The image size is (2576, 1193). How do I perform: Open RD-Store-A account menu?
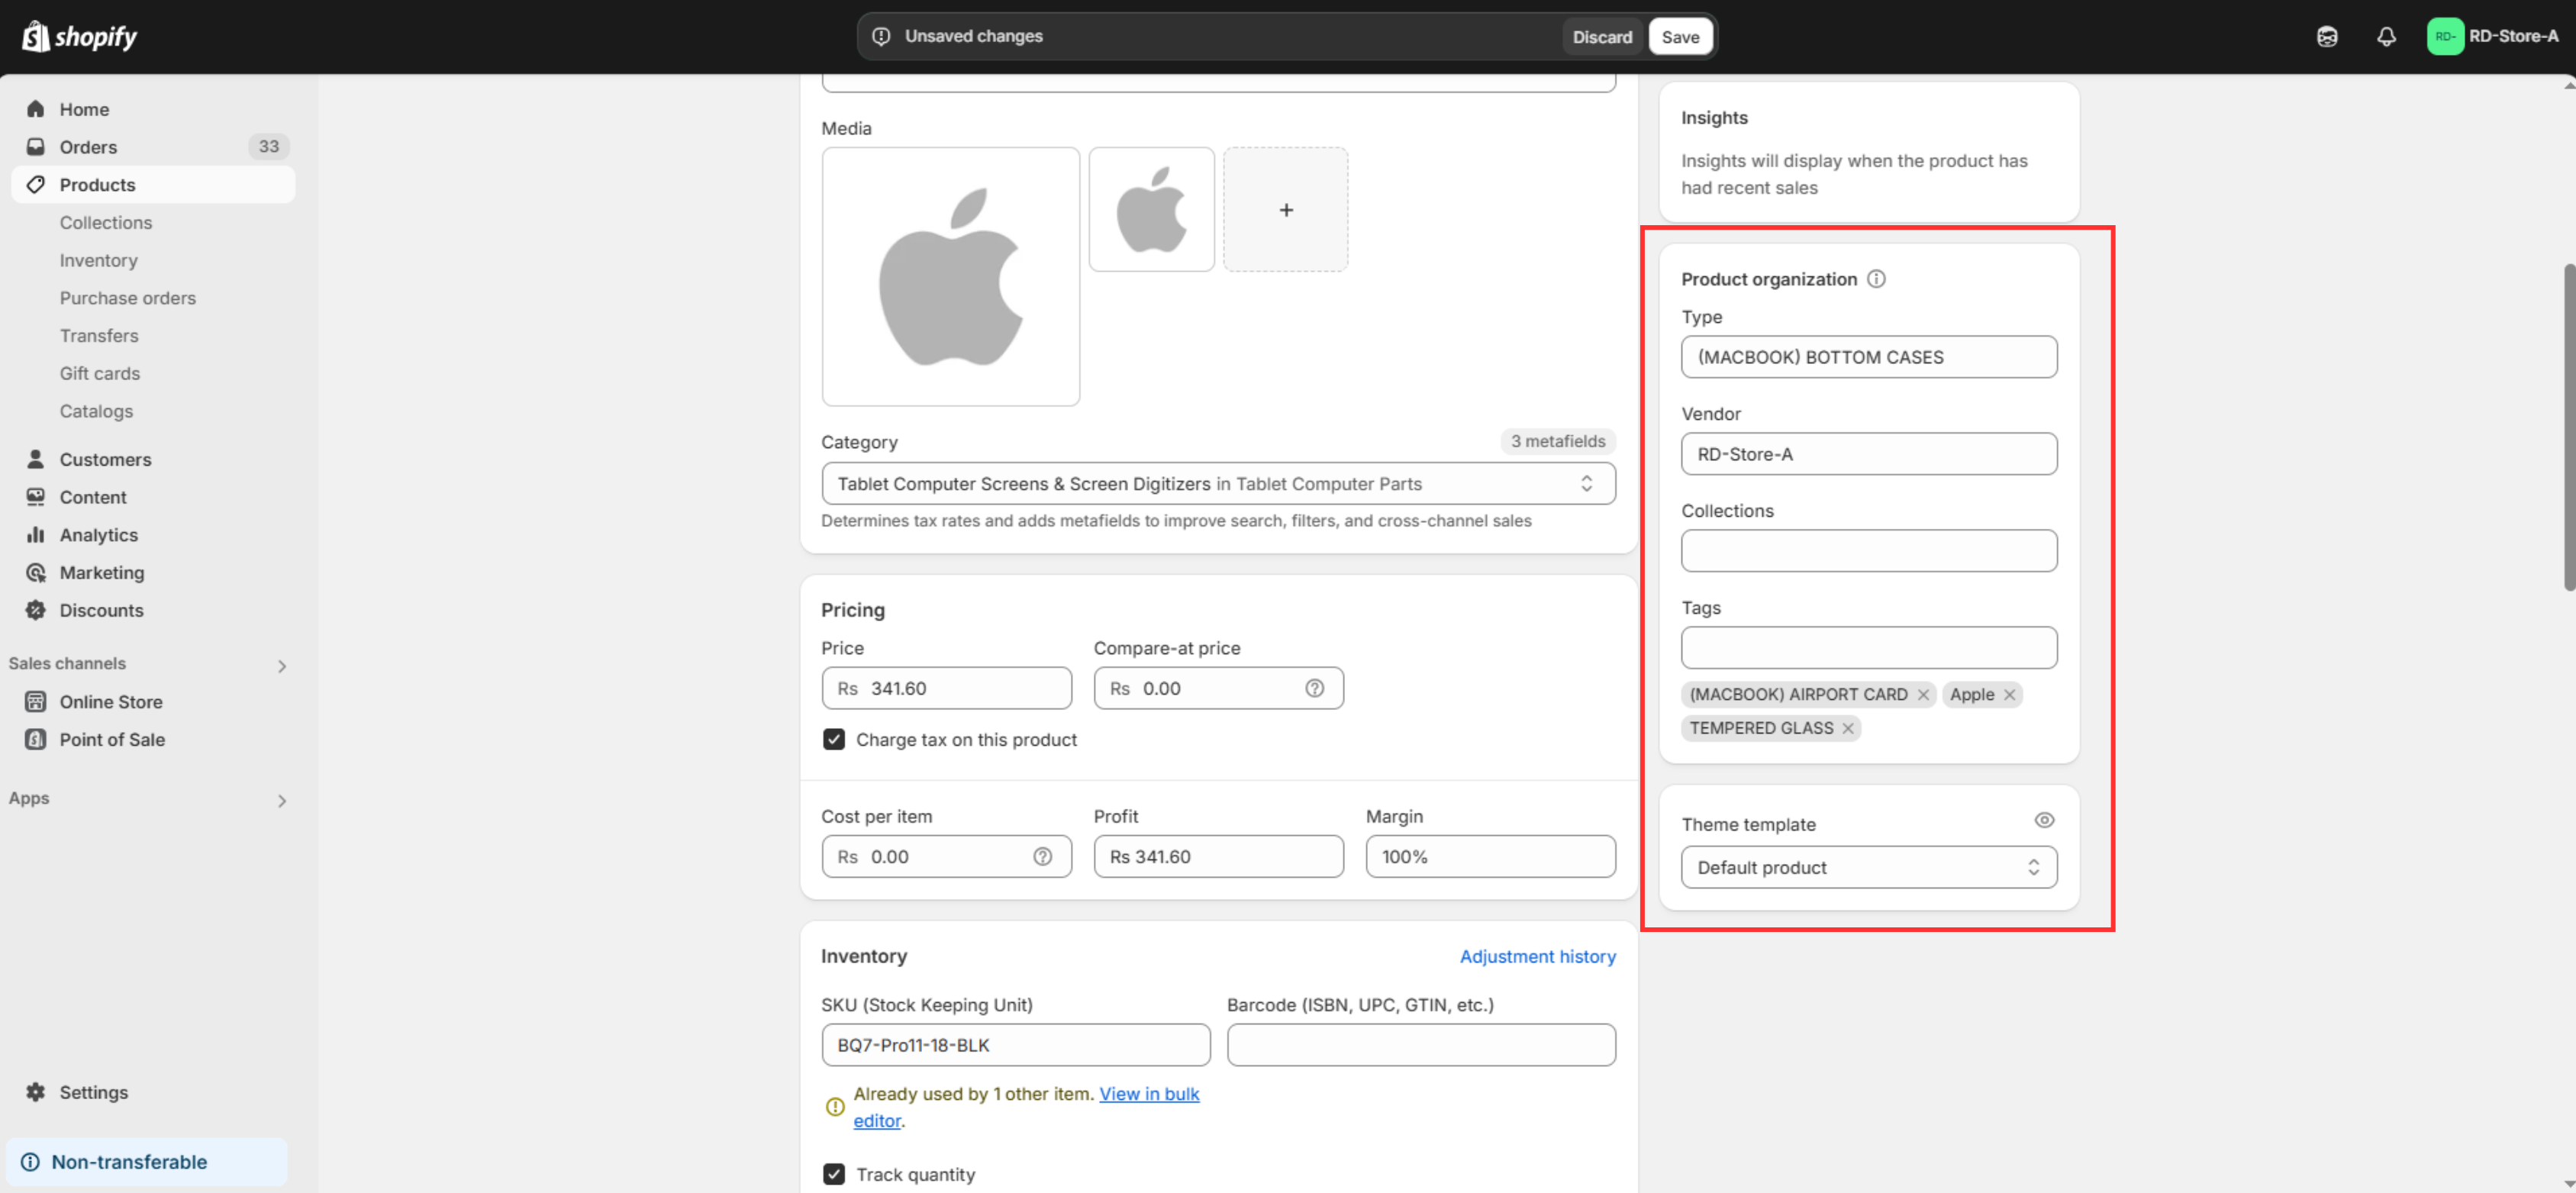click(x=2492, y=36)
